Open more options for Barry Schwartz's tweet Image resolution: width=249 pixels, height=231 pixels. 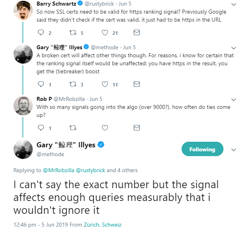click(x=234, y=4)
